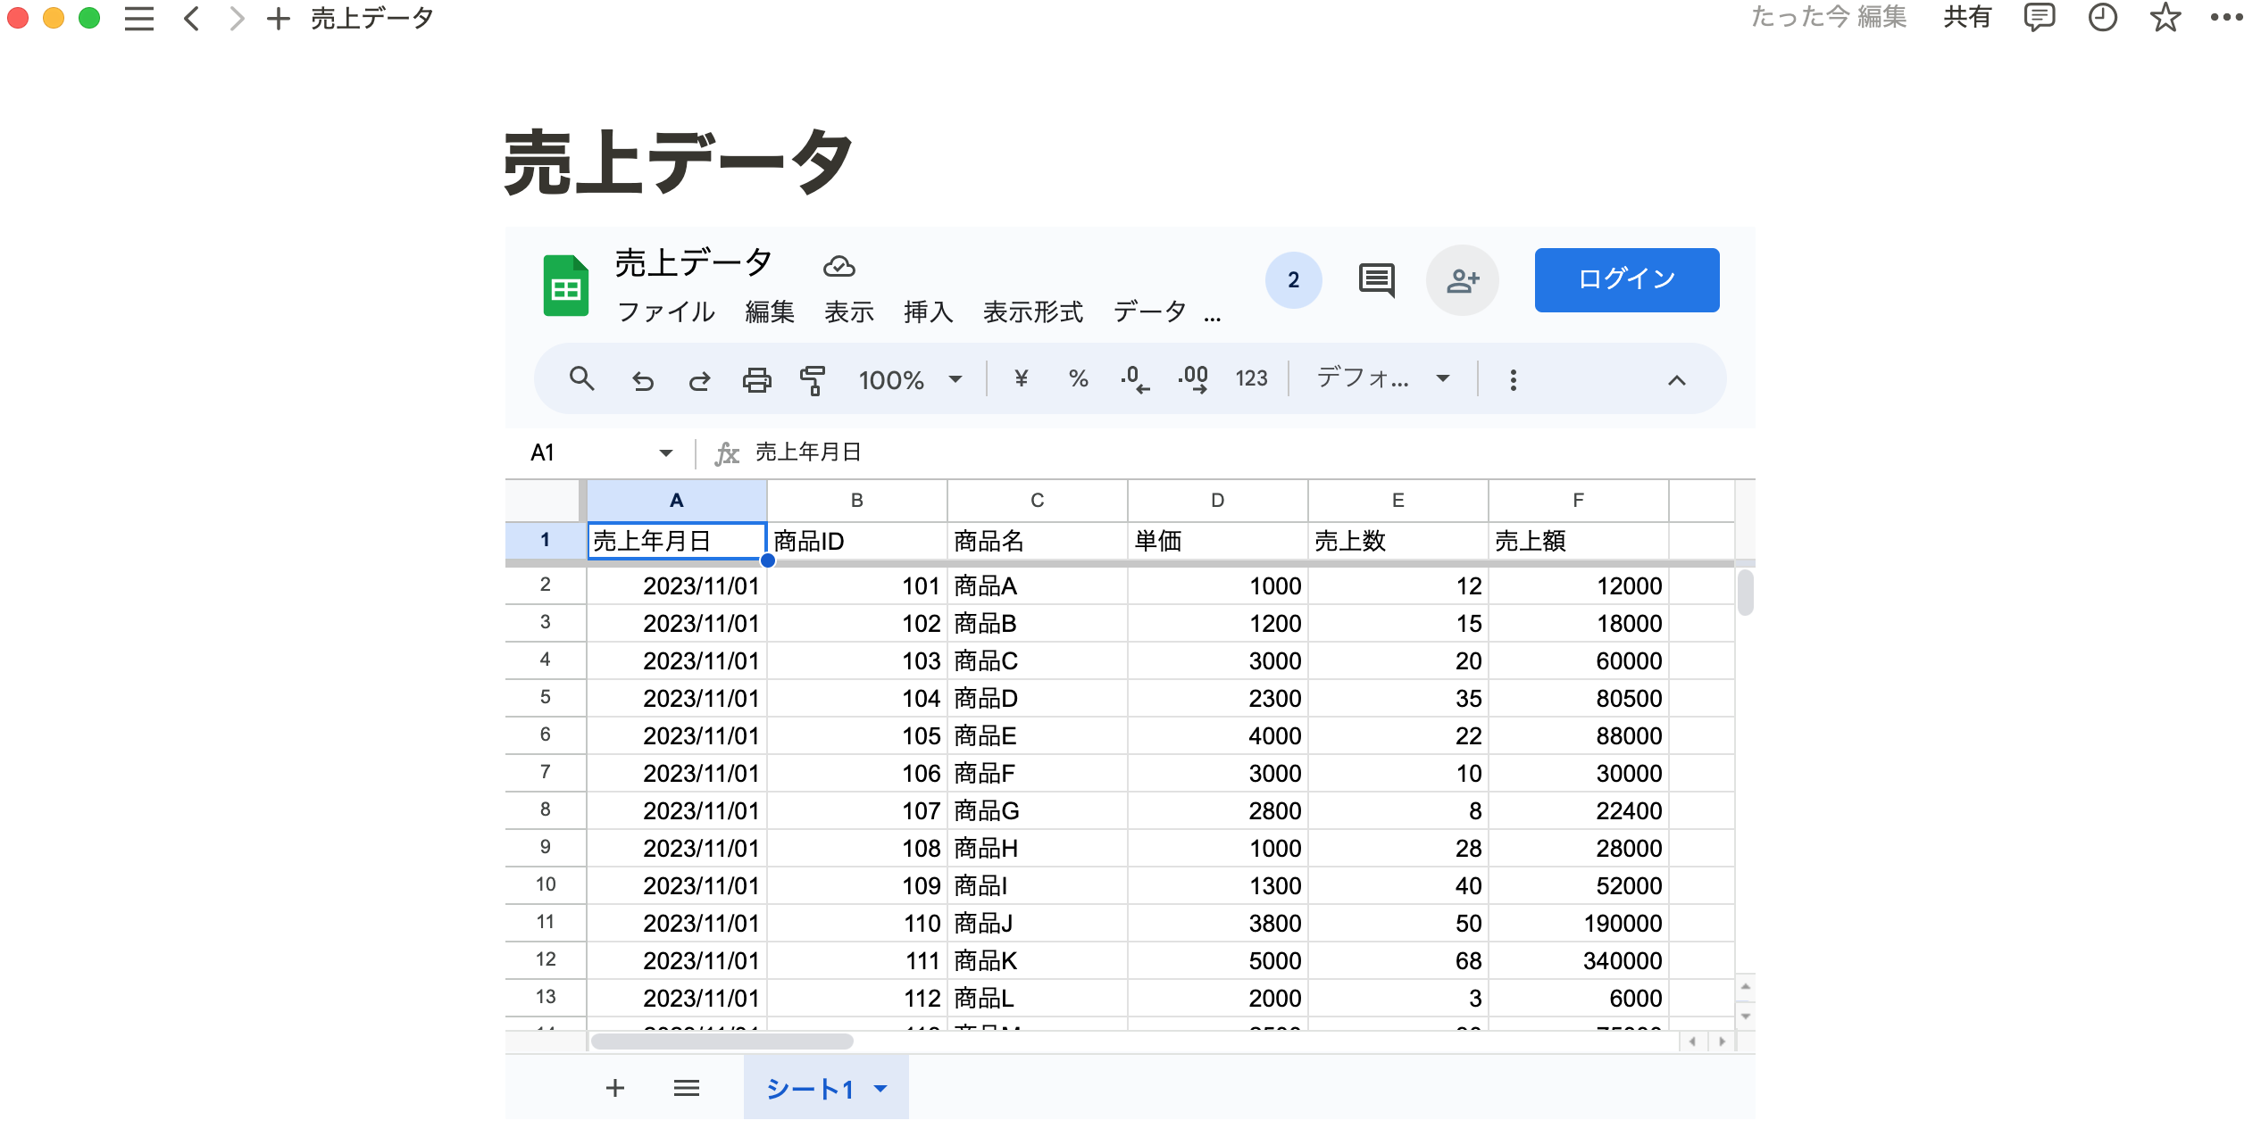Decrease decimal places

[1136, 380]
